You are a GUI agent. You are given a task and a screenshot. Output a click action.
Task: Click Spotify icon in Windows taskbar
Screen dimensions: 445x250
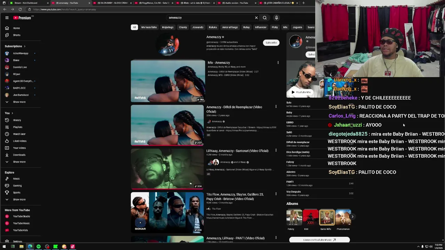pyautogui.click(x=39, y=247)
